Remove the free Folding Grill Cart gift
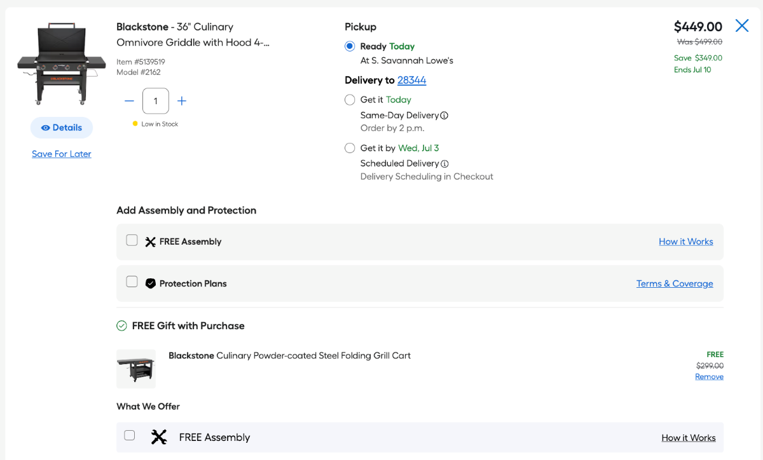 (x=709, y=377)
